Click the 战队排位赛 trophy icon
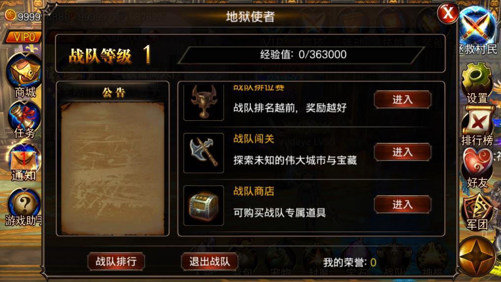 [x=203, y=102]
